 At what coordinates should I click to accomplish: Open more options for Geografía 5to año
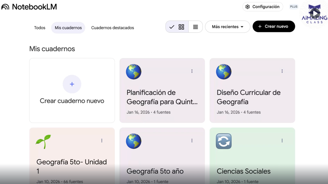tap(192, 141)
